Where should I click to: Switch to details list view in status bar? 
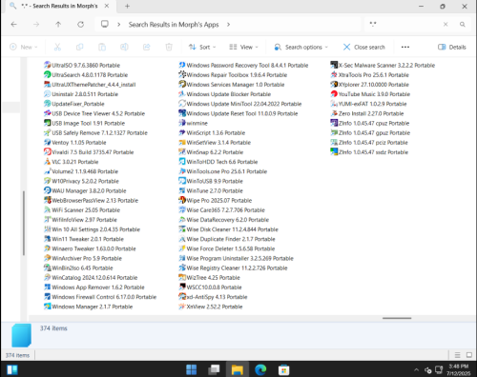click(x=457, y=355)
